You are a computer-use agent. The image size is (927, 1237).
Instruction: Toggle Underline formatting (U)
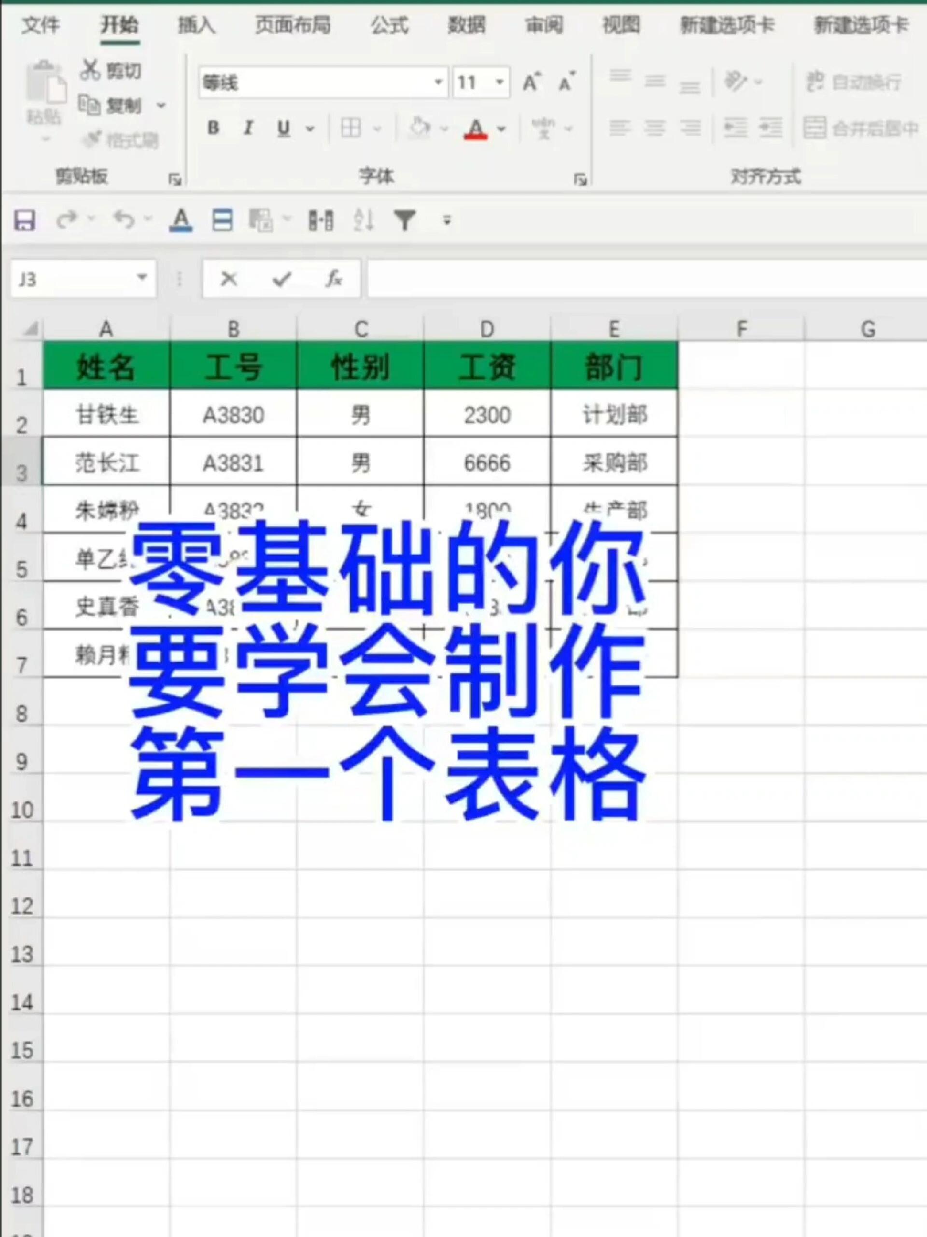click(283, 129)
